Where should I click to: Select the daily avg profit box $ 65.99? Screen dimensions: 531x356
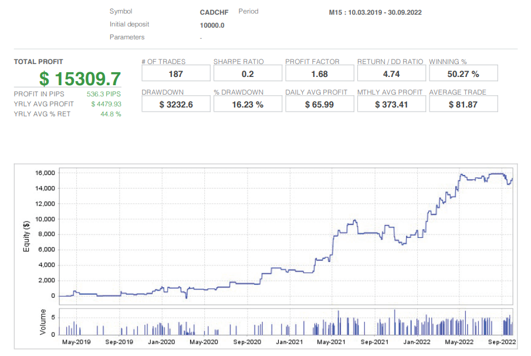(319, 104)
